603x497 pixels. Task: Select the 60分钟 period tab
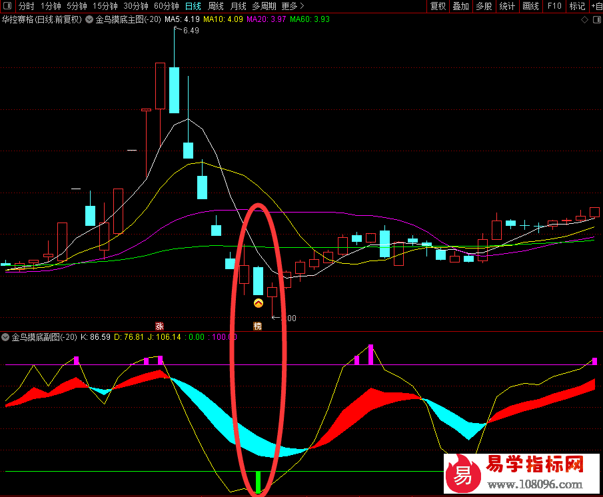tap(167, 6)
